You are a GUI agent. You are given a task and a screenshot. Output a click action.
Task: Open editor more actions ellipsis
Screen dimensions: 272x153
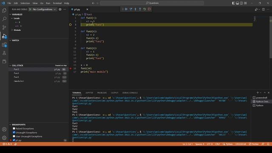(x=268, y=9)
